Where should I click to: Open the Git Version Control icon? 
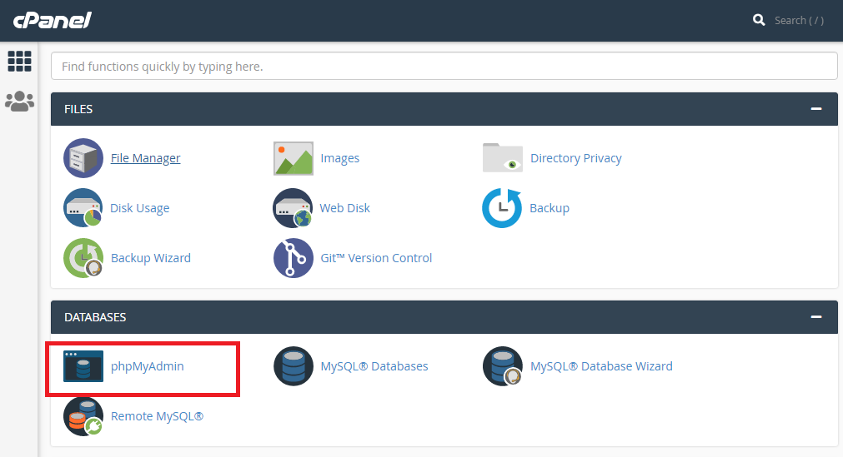point(294,258)
